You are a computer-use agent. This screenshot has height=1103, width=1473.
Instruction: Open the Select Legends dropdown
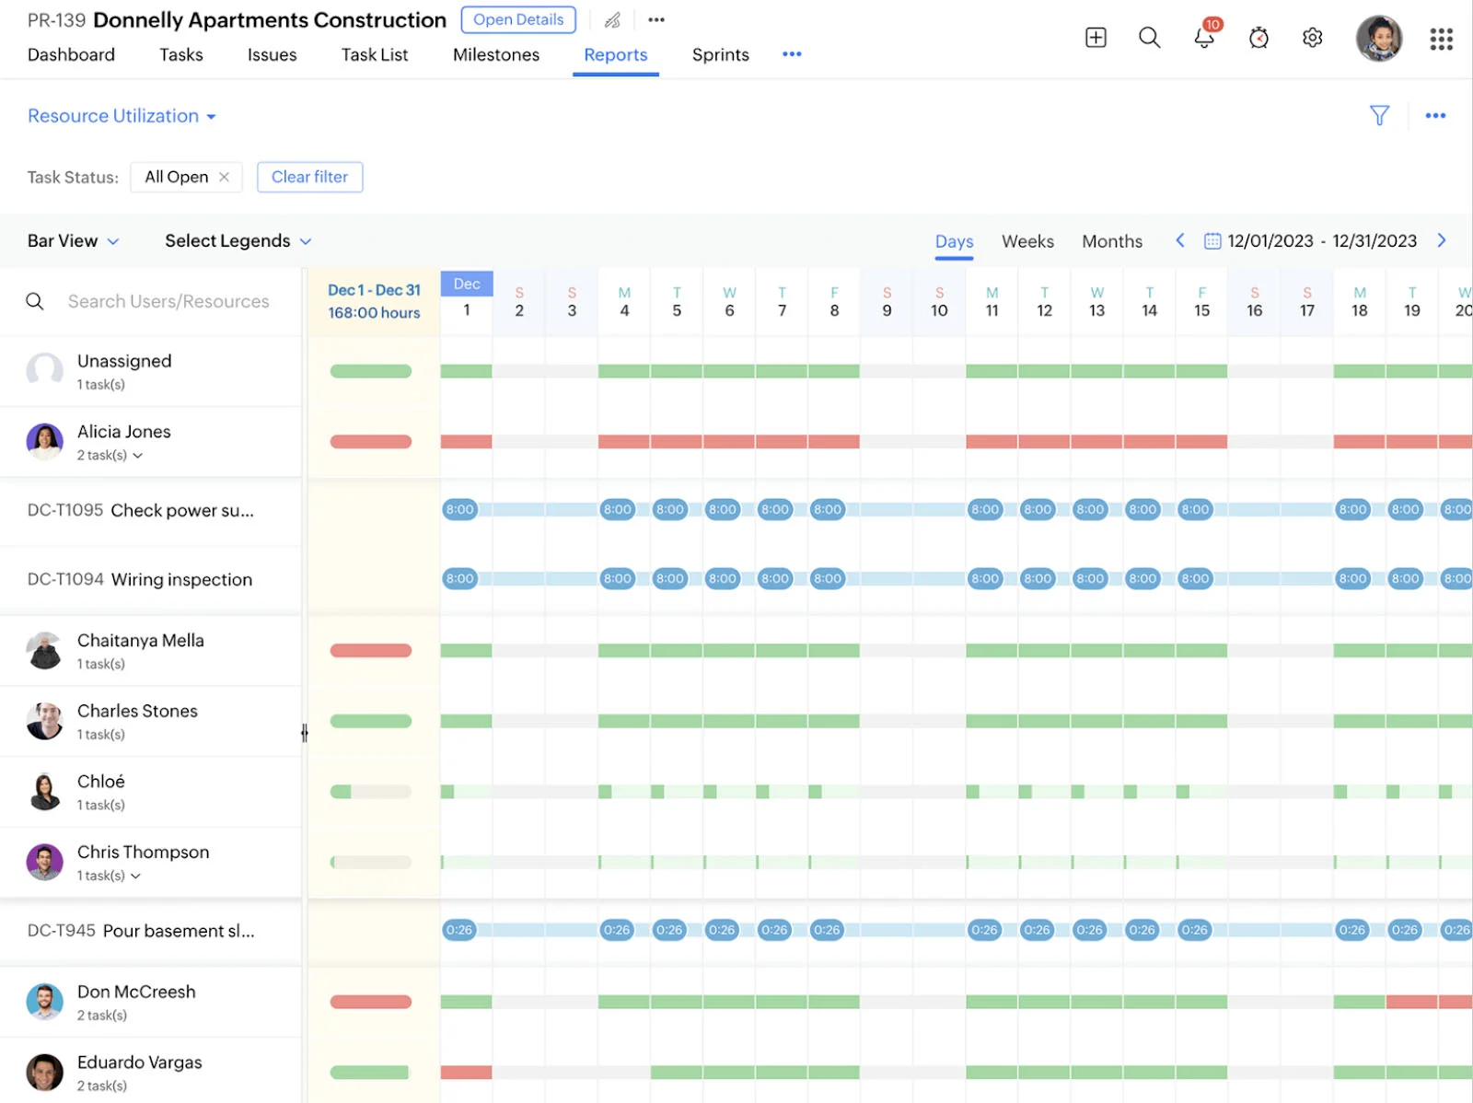[x=238, y=241]
